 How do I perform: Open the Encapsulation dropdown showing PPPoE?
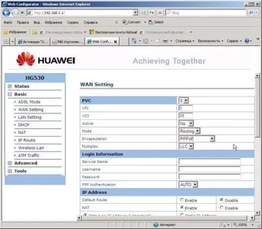tap(196, 139)
